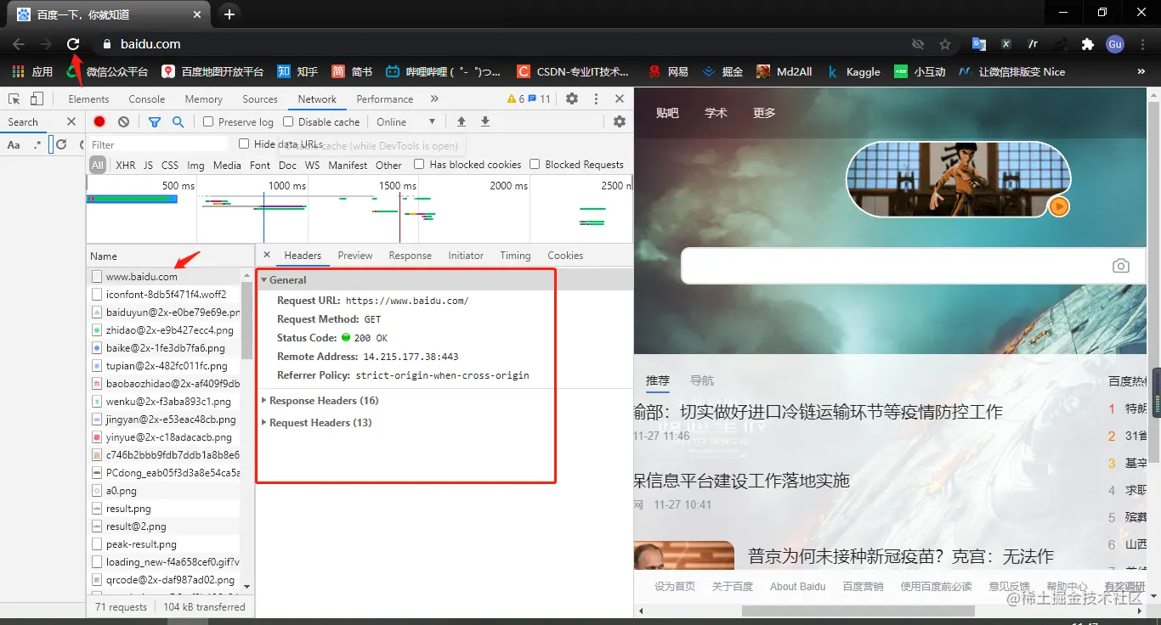This screenshot has height=625, width=1161.
Task: Close the request details pane
Action: [267, 255]
